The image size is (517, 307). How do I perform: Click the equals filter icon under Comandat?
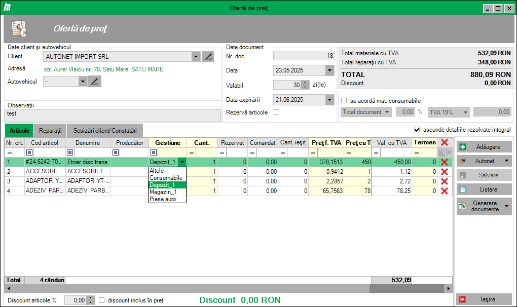coord(252,153)
